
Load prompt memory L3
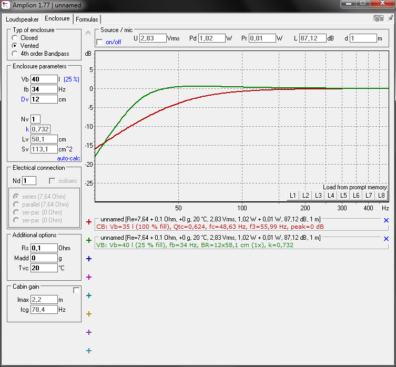point(318,196)
